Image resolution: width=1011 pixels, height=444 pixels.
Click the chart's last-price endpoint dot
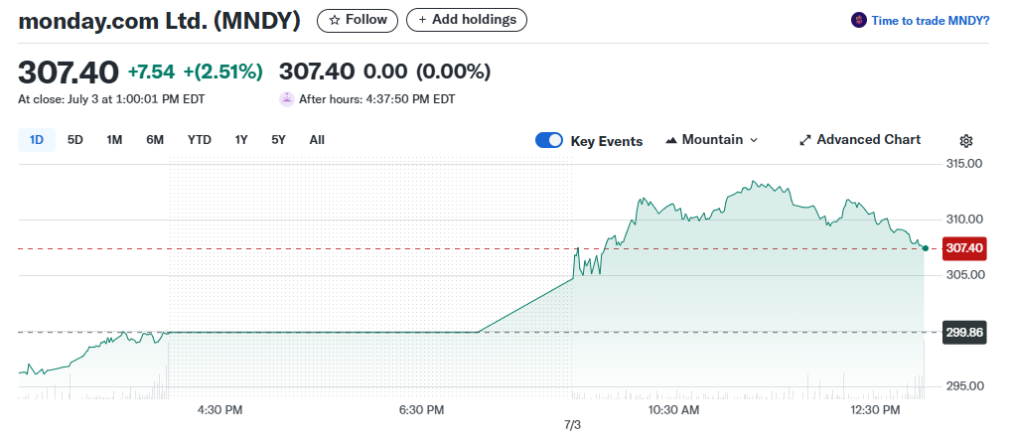pos(926,248)
